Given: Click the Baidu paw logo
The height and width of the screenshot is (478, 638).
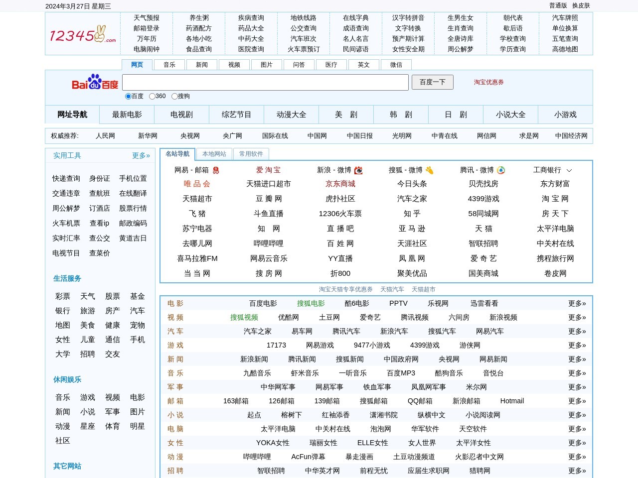Looking at the screenshot, I should [95, 82].
